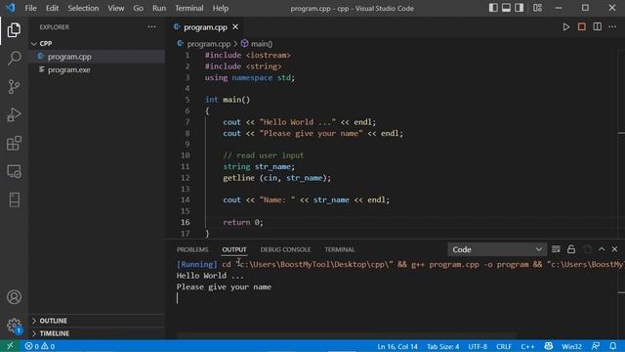625x352 pixels.
Task: Click the output line 'Please give your name'
Action: click(224, 286)
